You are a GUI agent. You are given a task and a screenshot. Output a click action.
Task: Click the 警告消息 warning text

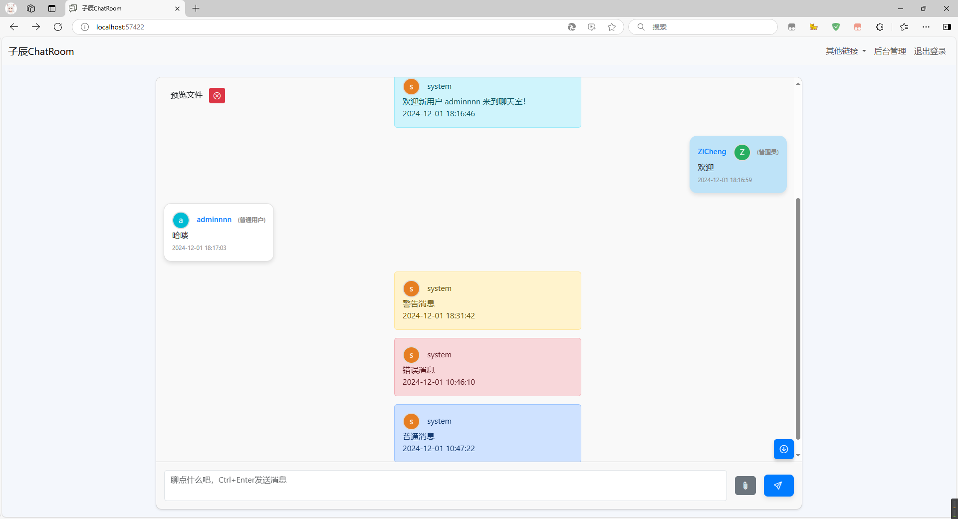coord(419,303)
